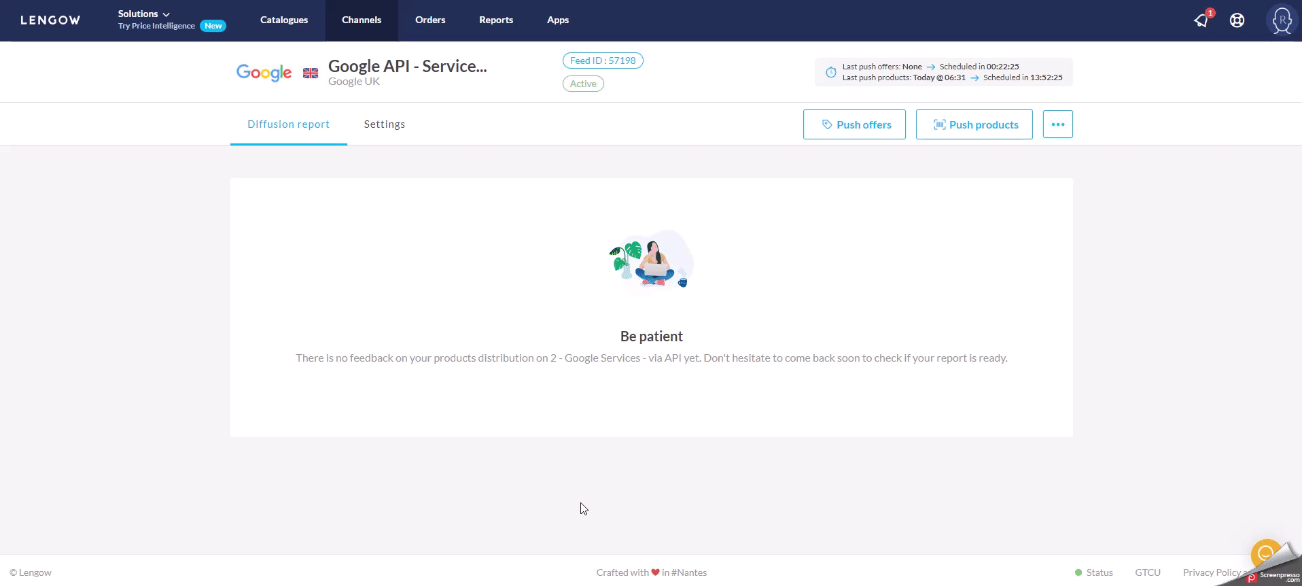Click the GTCU footer link

coord(1148,572)
